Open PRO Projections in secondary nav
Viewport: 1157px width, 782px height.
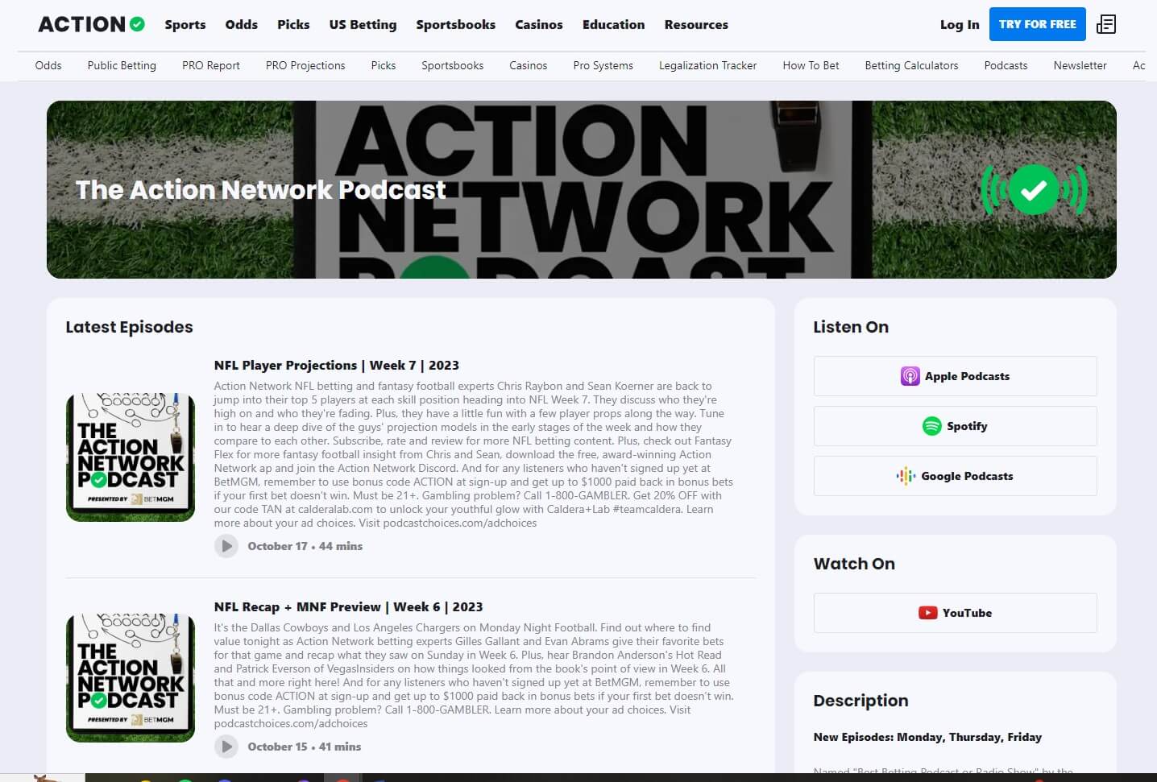click(x=305, y=65)
